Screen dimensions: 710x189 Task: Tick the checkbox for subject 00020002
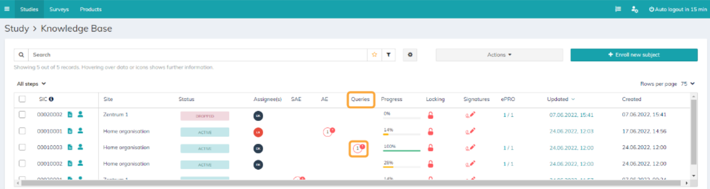point(22,115)
